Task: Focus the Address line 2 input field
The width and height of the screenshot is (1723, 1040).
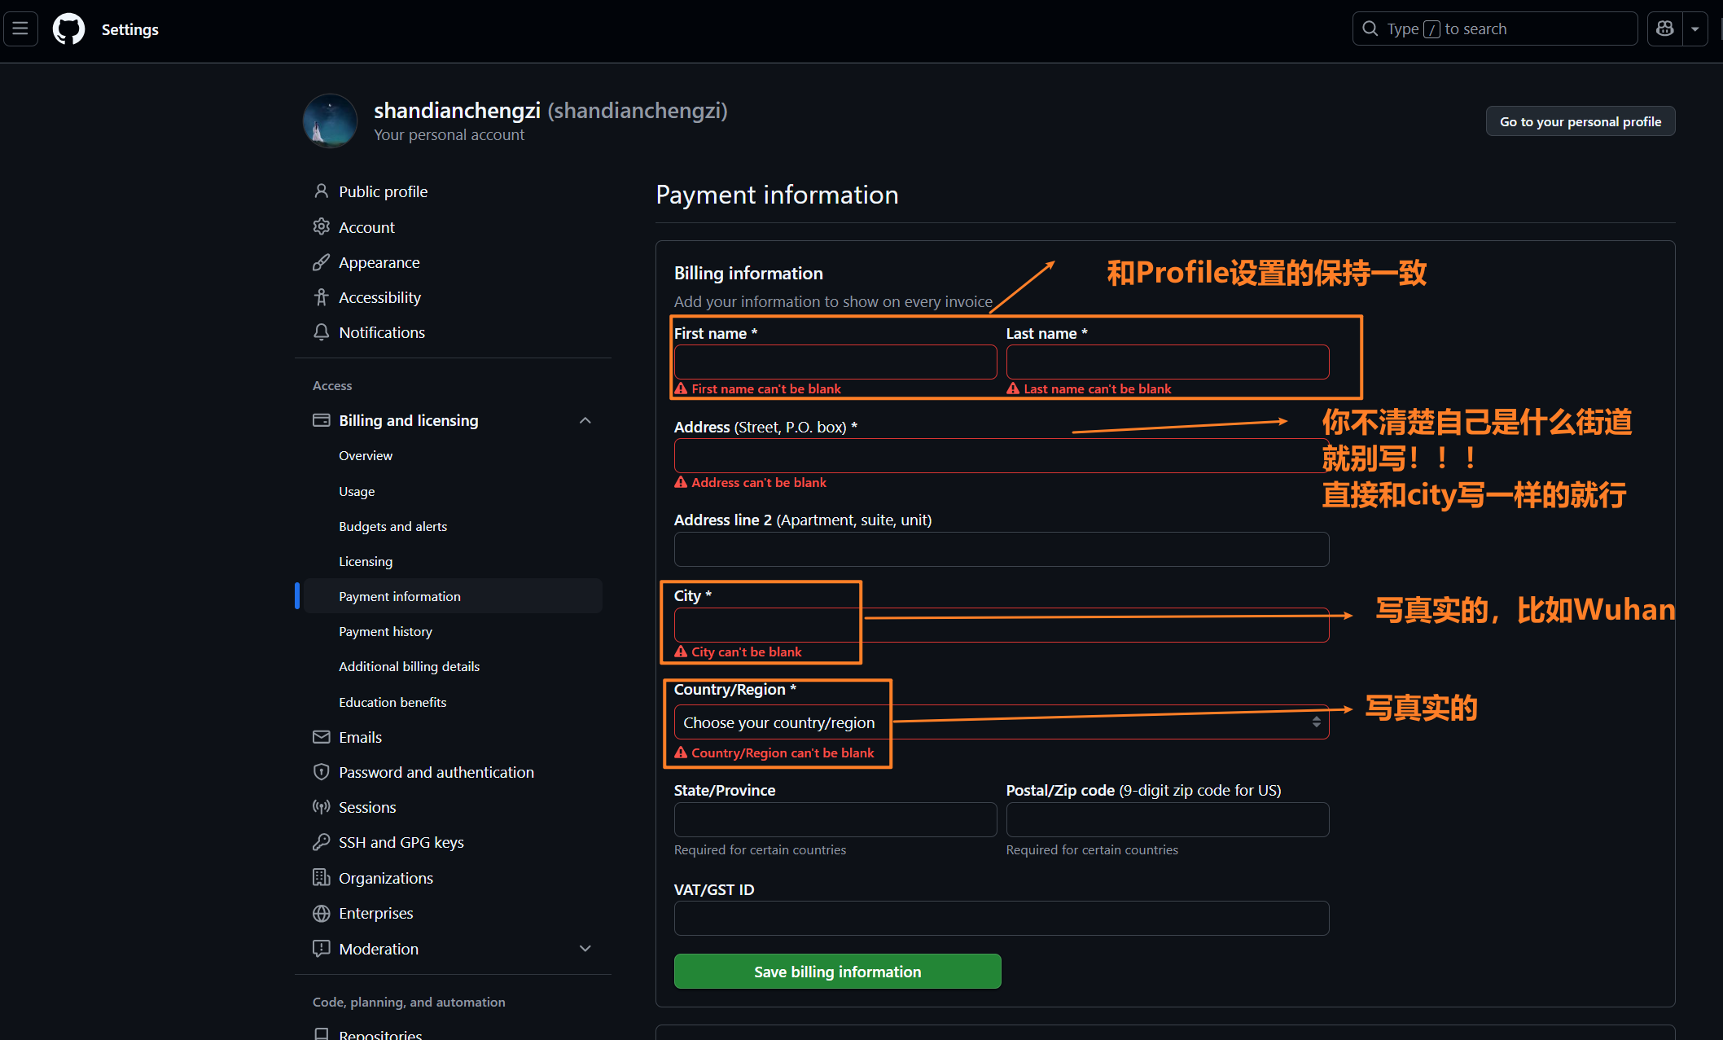Action: click(x=1002, y=549)
